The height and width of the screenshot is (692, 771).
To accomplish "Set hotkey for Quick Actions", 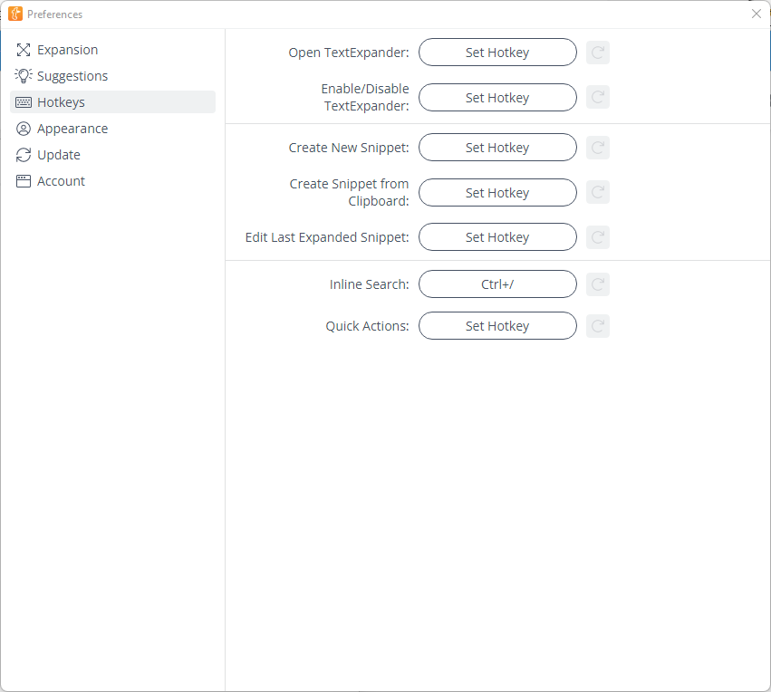I will 497,326.
